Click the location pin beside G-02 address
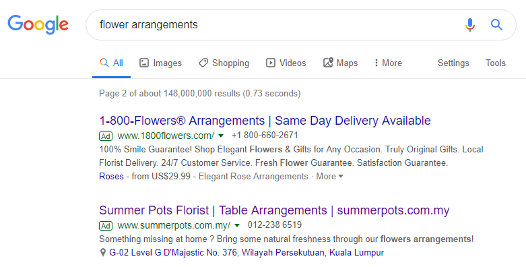The image size is (526, 267). click(103, 252)
